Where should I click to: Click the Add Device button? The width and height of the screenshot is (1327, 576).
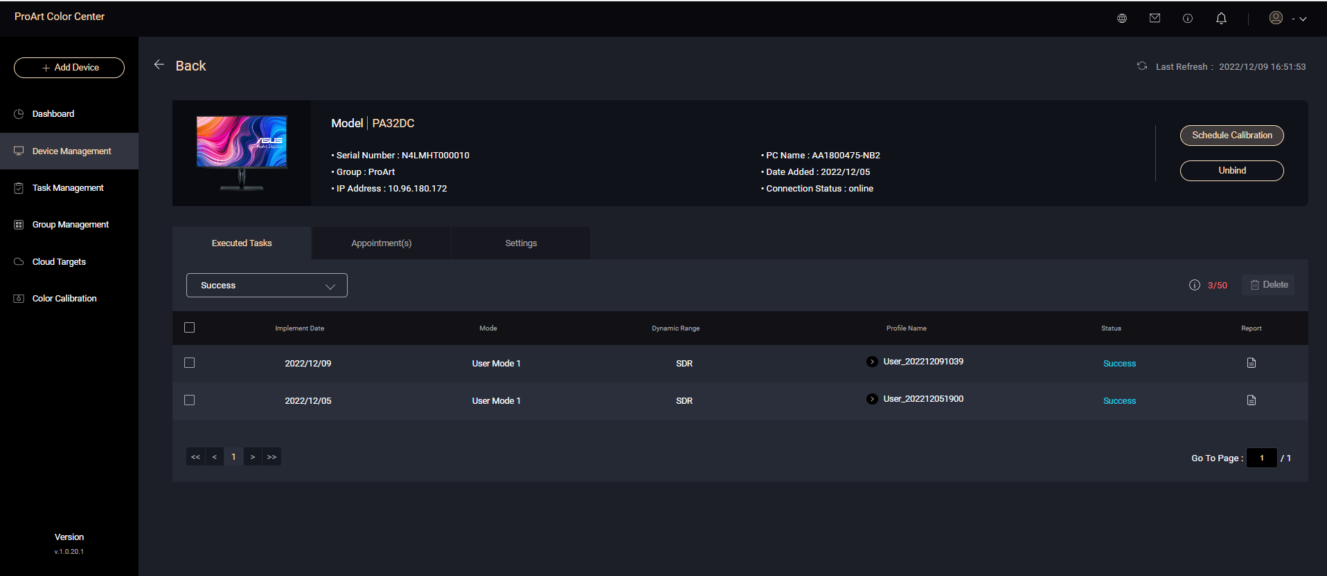(x=69, y=68)
